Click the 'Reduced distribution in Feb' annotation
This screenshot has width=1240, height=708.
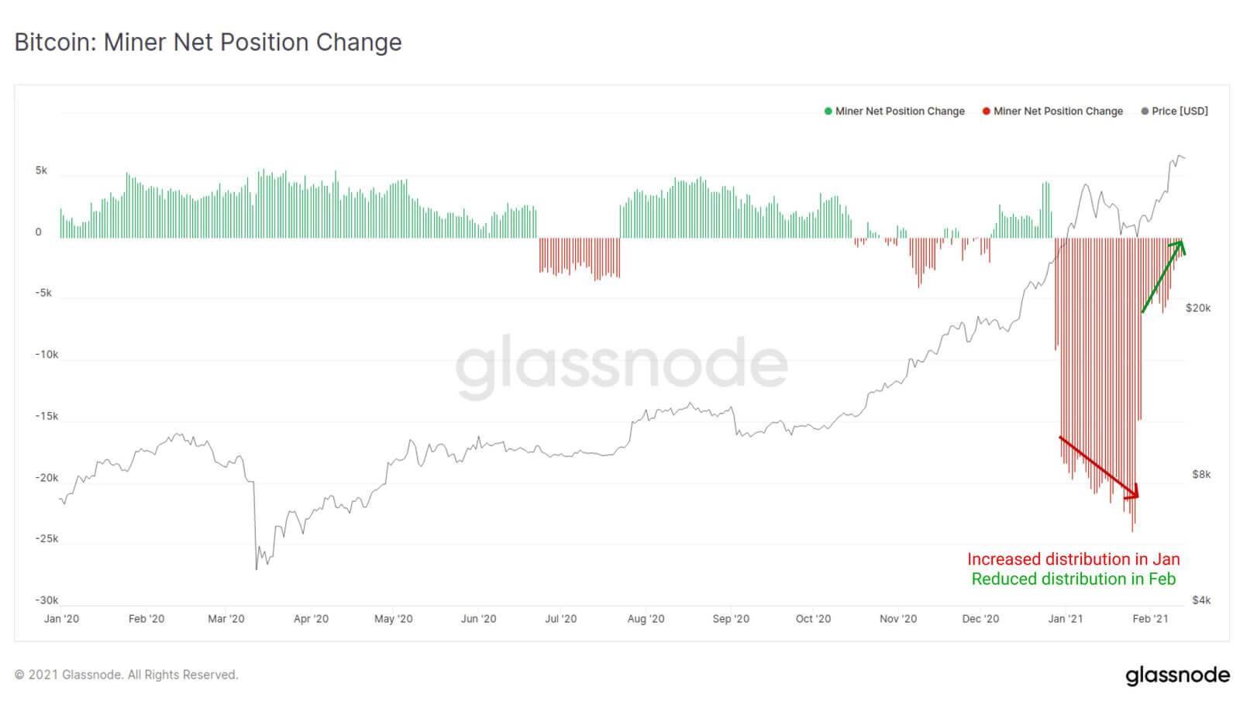[x=1073, y=579]
